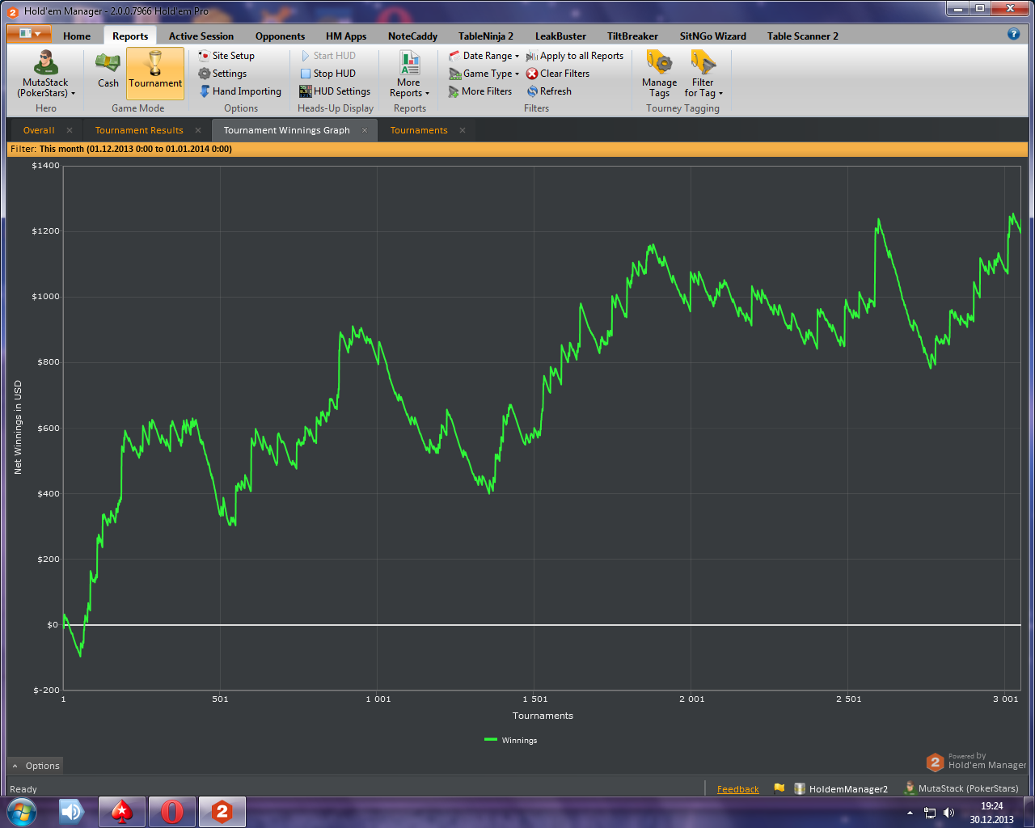The width and height of the screenshot is (1035, 828).
Task: Select the Tournament Winnings Graph tab
Action: tap(287, 130)
